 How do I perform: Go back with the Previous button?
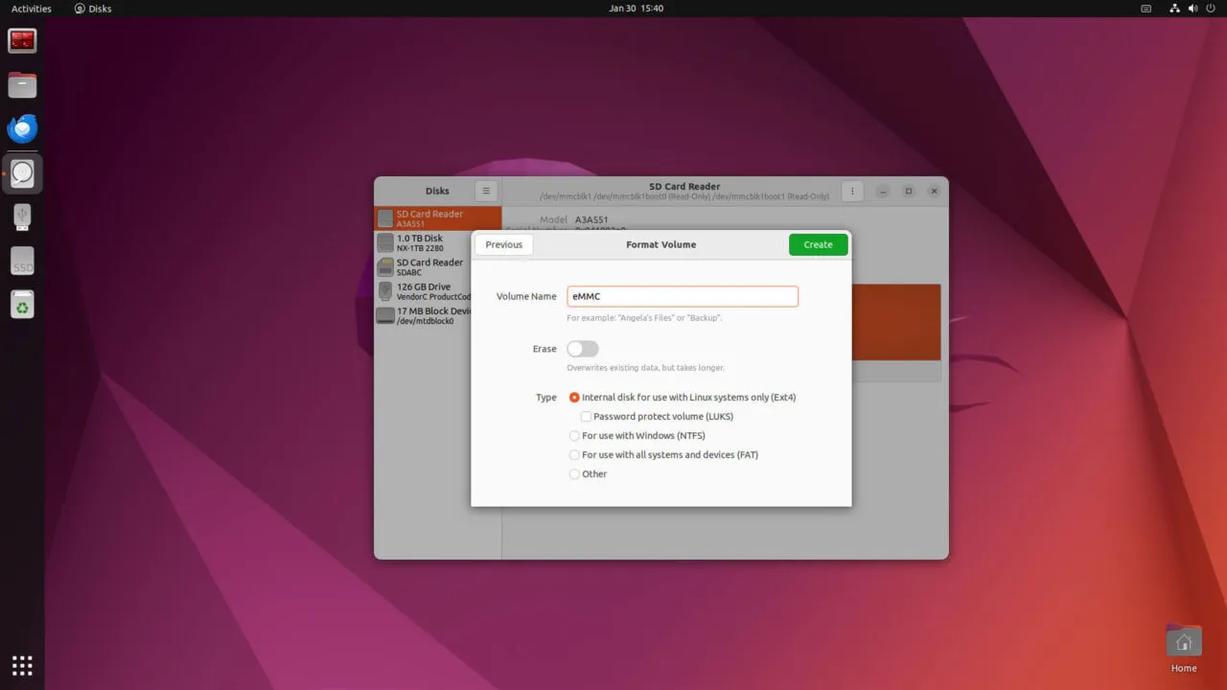(x=503, y=244)
